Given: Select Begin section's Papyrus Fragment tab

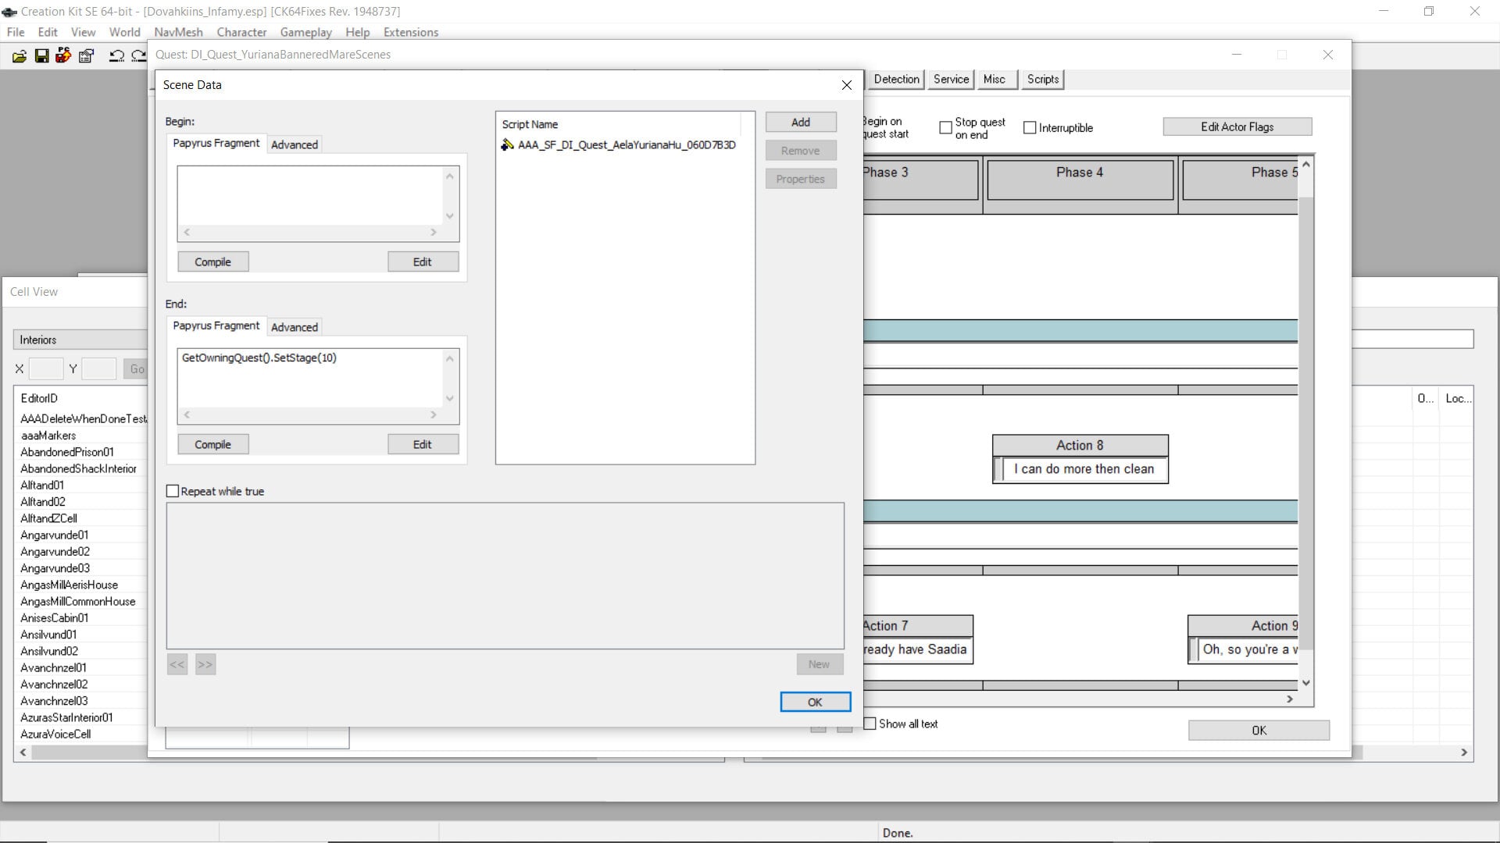Looking at the screenshot, I should point(216,143).
